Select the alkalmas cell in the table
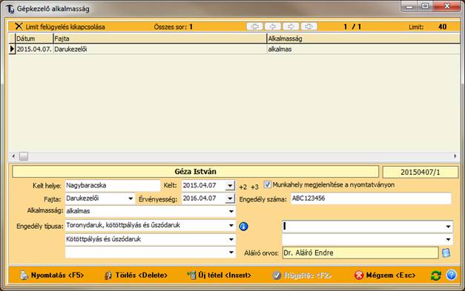Image resolution: width=465 pixels, height=291 pixels. coord(363,49)
